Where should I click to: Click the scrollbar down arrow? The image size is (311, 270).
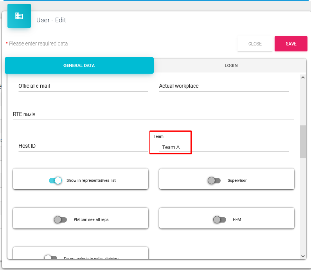(x=303, y=256)
